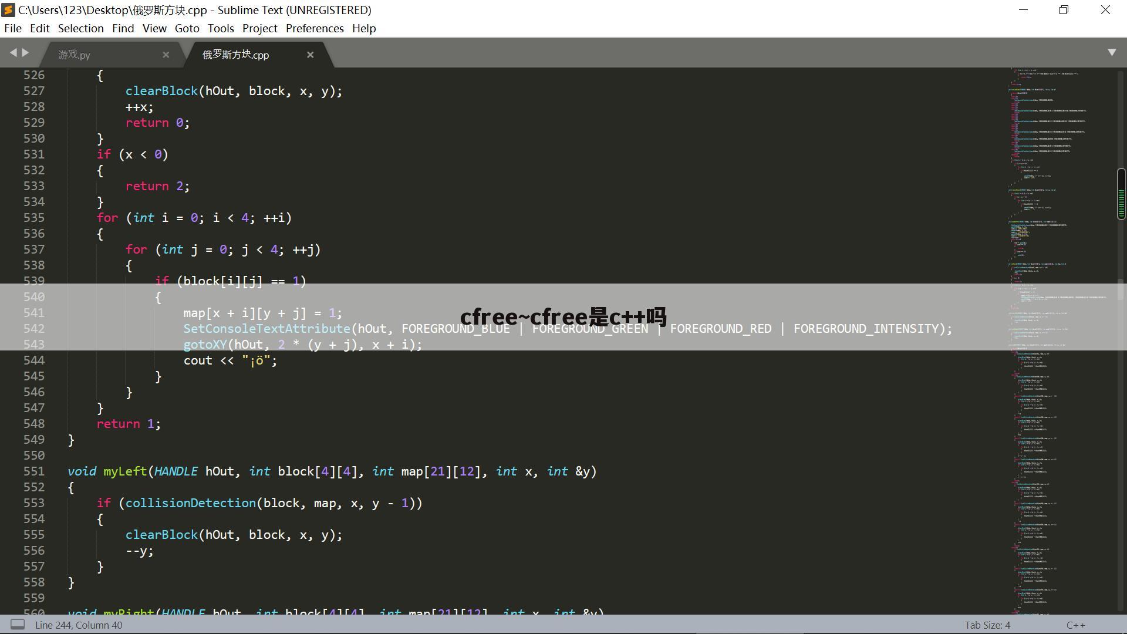
Task: Click line number 535 in the gutter
Action: pyautogui.click(x=34, y=218)
